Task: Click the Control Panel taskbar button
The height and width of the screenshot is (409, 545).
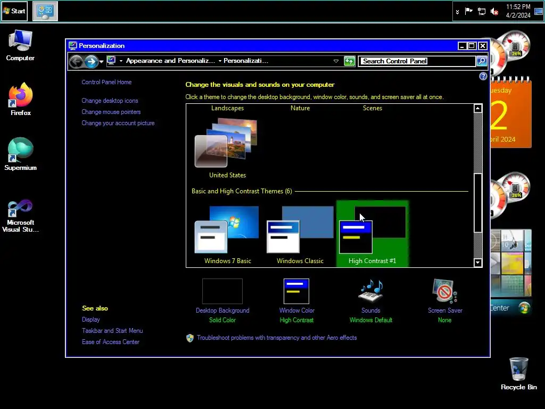Action: 45,11
